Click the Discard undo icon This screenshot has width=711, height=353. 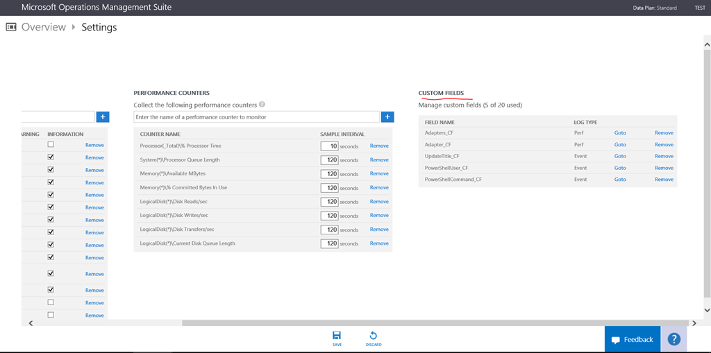[x=374, y=336]
